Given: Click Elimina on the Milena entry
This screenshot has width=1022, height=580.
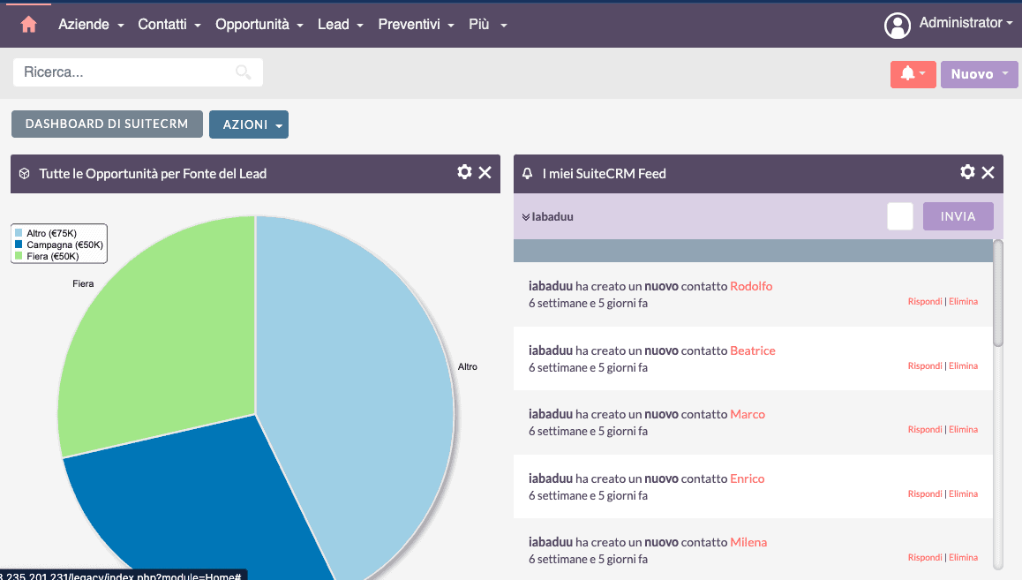Looking at the screenshot, I should 964,558.
